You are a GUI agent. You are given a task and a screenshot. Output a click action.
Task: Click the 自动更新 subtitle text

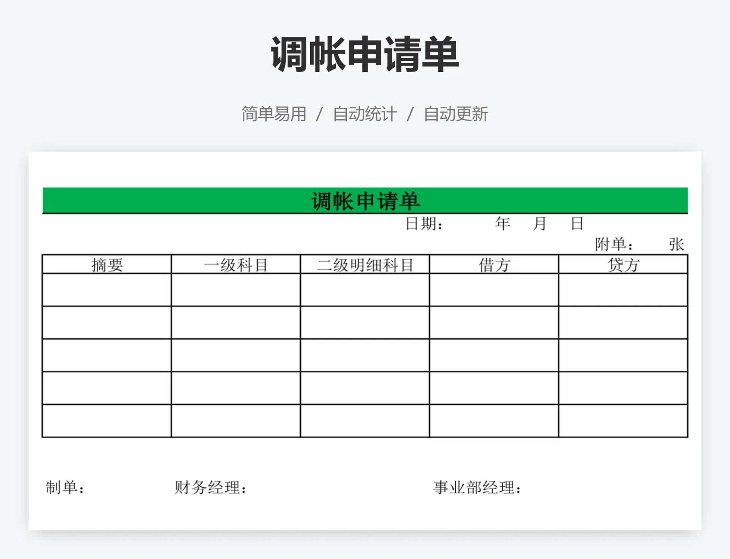click(455, 114)
